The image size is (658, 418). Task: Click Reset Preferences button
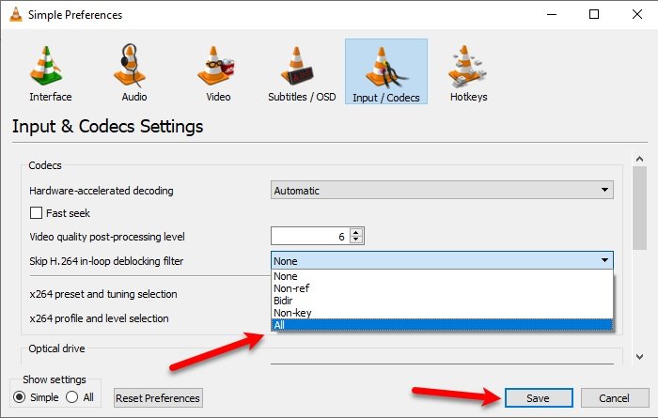[158, 398]
